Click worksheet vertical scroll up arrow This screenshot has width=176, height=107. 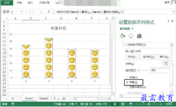[114, 18]
